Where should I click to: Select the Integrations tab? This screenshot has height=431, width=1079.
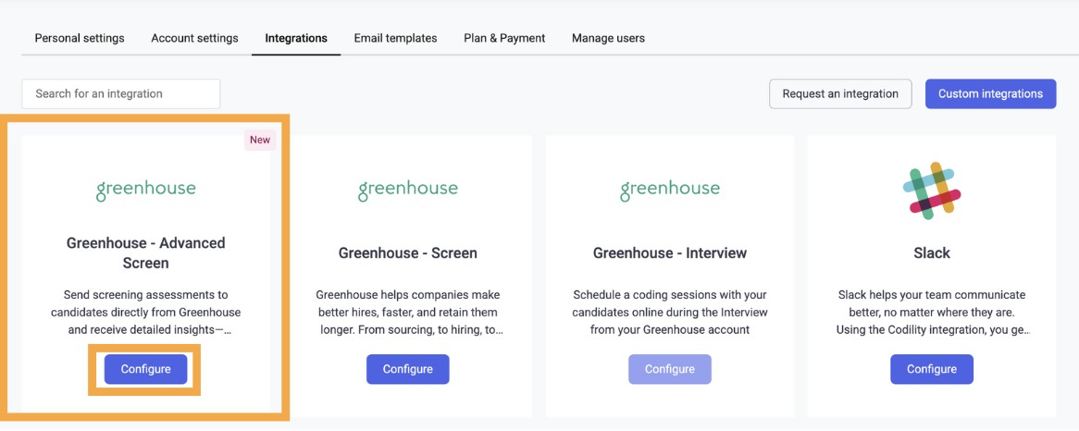click(x=296, y=38)
